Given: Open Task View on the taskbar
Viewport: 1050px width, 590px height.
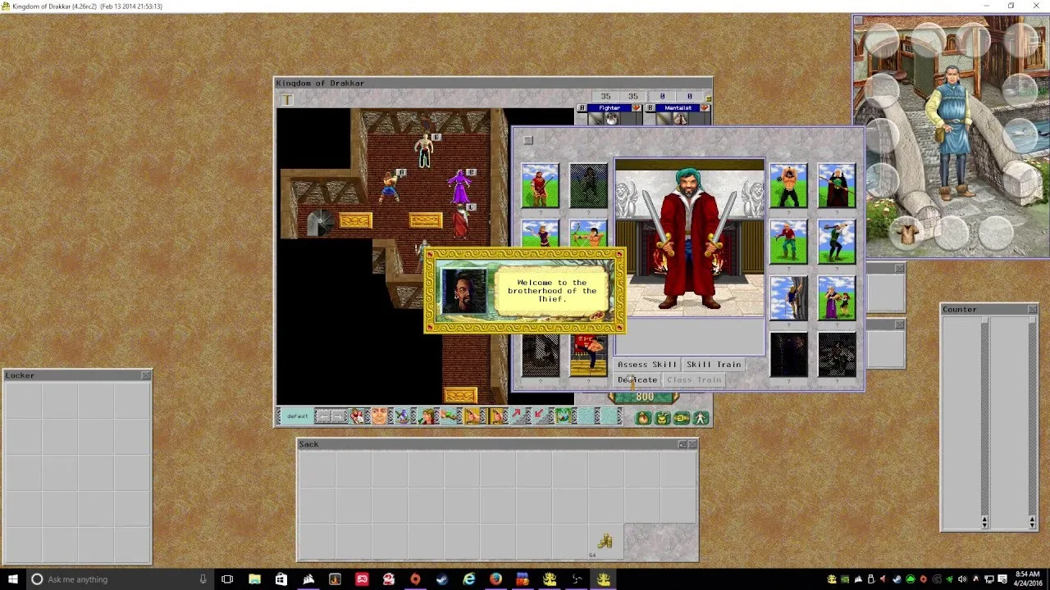Looking at the screenshot, I should (228, 579).
